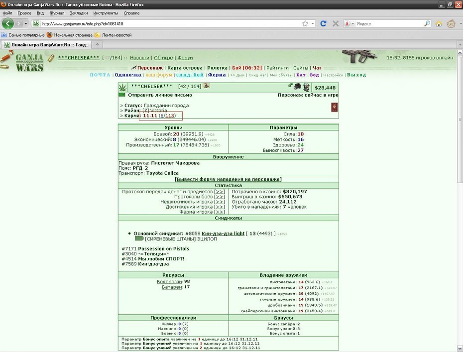Open the Вид menu

(40, 13)
